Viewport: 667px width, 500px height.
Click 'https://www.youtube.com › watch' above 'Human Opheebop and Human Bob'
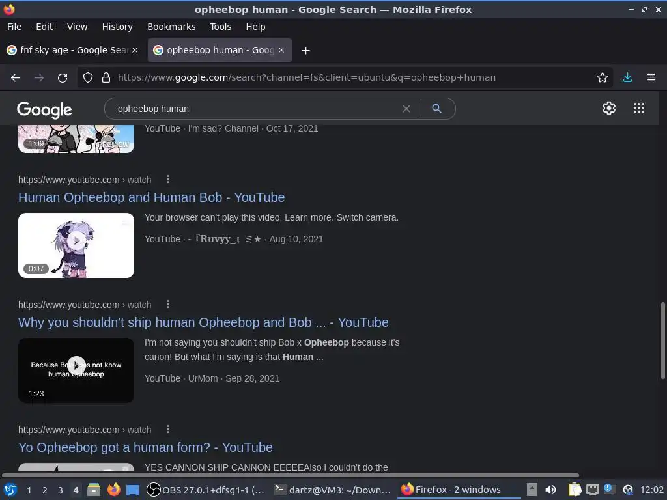[85, 180]
